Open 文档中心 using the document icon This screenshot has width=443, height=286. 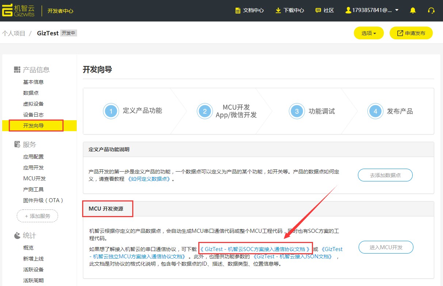coord(237,10)
